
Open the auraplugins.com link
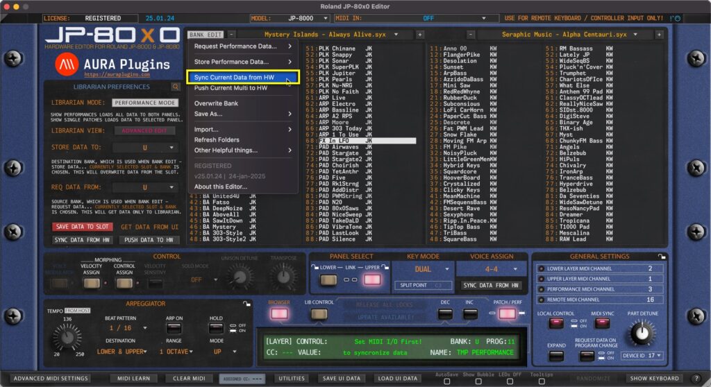[117, 75]
